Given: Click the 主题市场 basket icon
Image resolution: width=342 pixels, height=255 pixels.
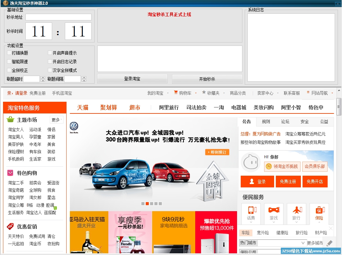Looking at the screenshot, I should click(10, 119).
